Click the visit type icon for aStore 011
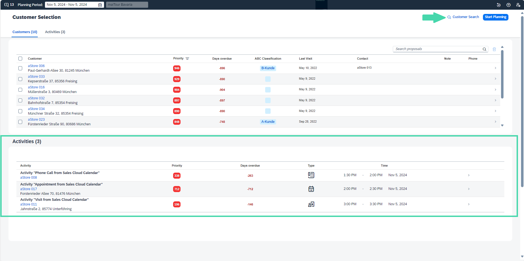 311,204
